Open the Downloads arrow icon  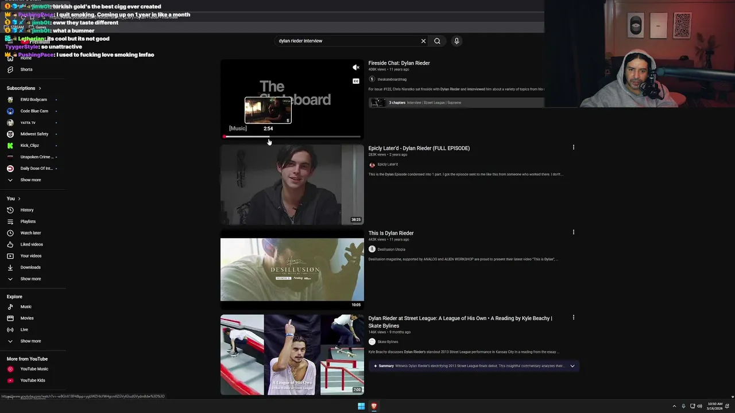point(10,267)
